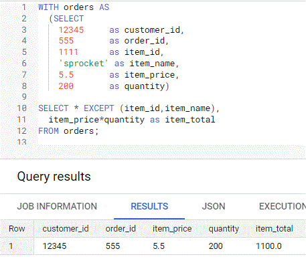The image size is (306, 261).
Task: Click orders; on line 12
Action: pos(81,131)
